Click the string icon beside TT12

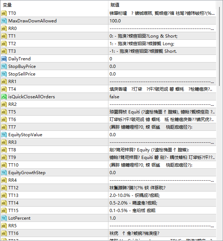point(4,188)
